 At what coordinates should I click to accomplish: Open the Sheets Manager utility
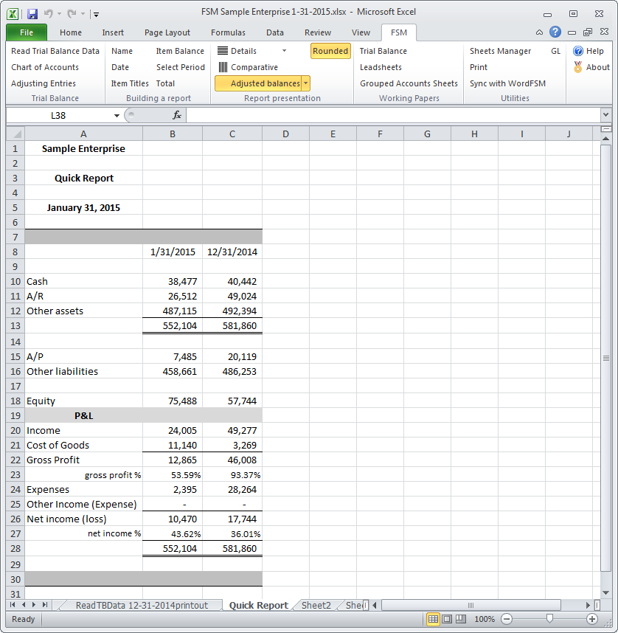(500, 51)
